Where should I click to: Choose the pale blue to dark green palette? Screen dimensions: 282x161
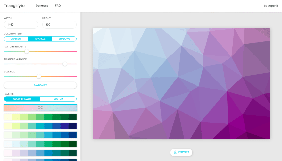coord(40,144)
